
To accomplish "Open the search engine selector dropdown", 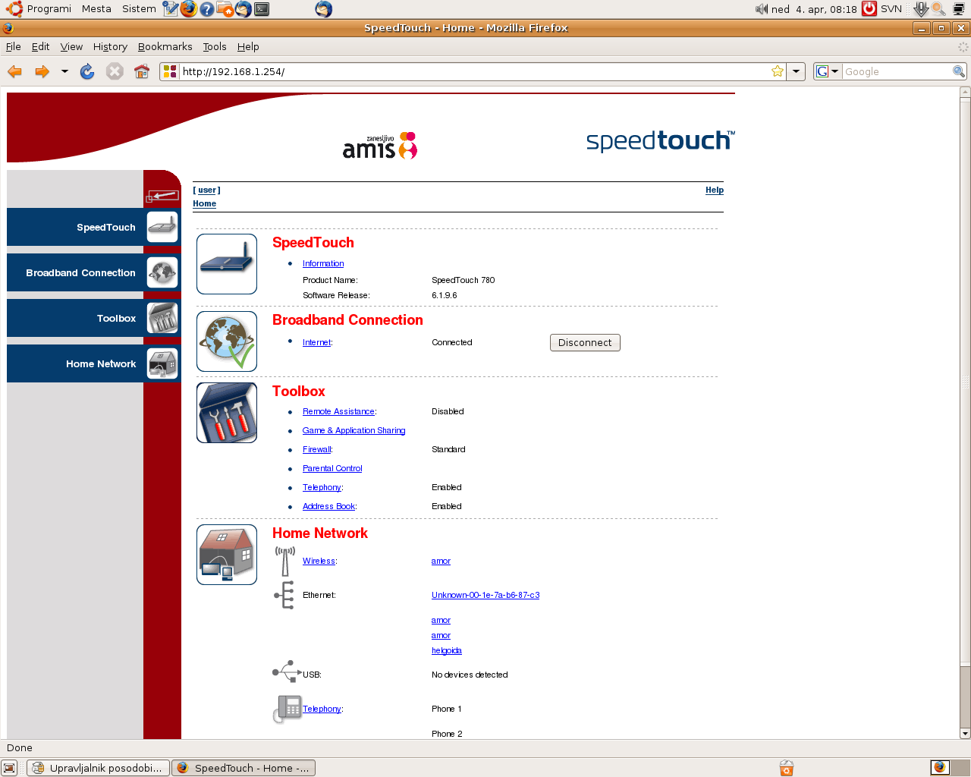I will tap(827, 71).
